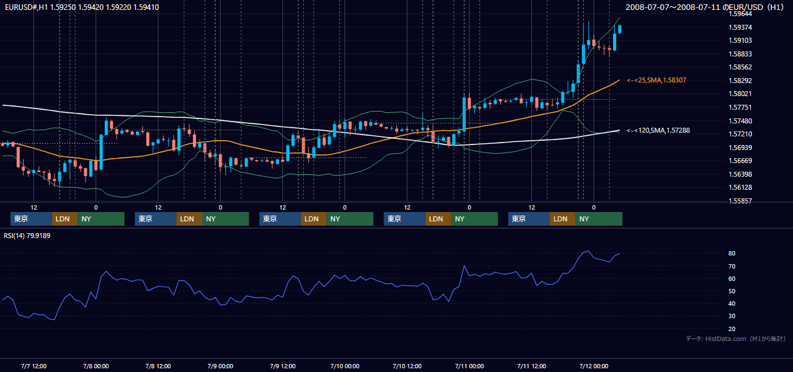Select the 7/9 00:00 time label
This screenshot has height=372, width=793.
(220, 366)
